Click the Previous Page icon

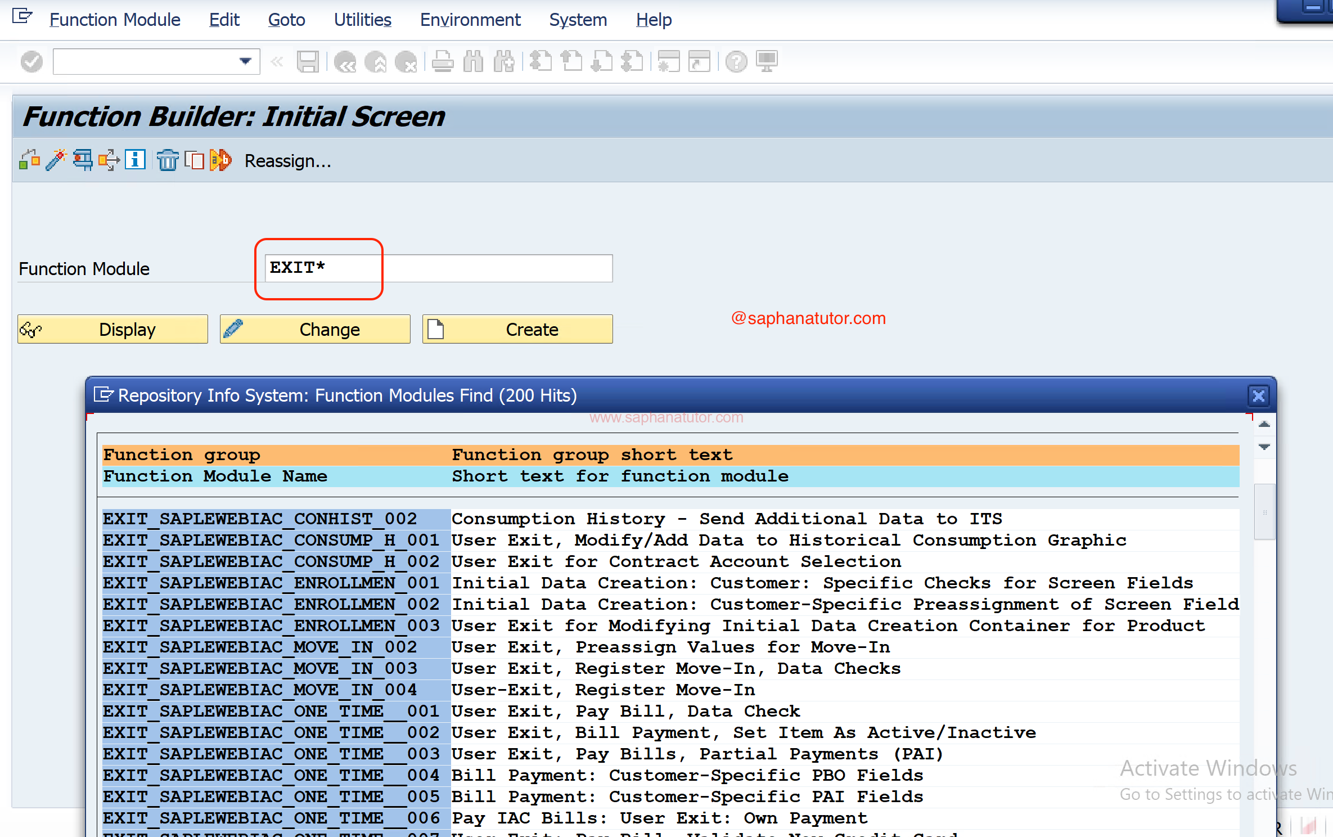571,61
